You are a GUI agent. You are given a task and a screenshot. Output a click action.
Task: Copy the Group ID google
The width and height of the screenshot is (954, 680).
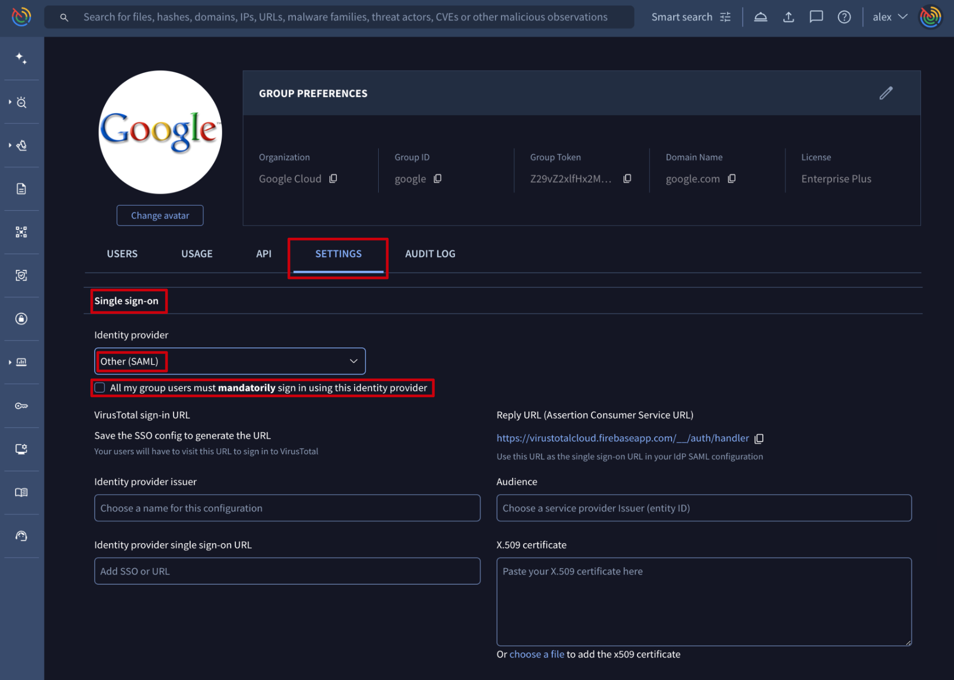[437, 179]
